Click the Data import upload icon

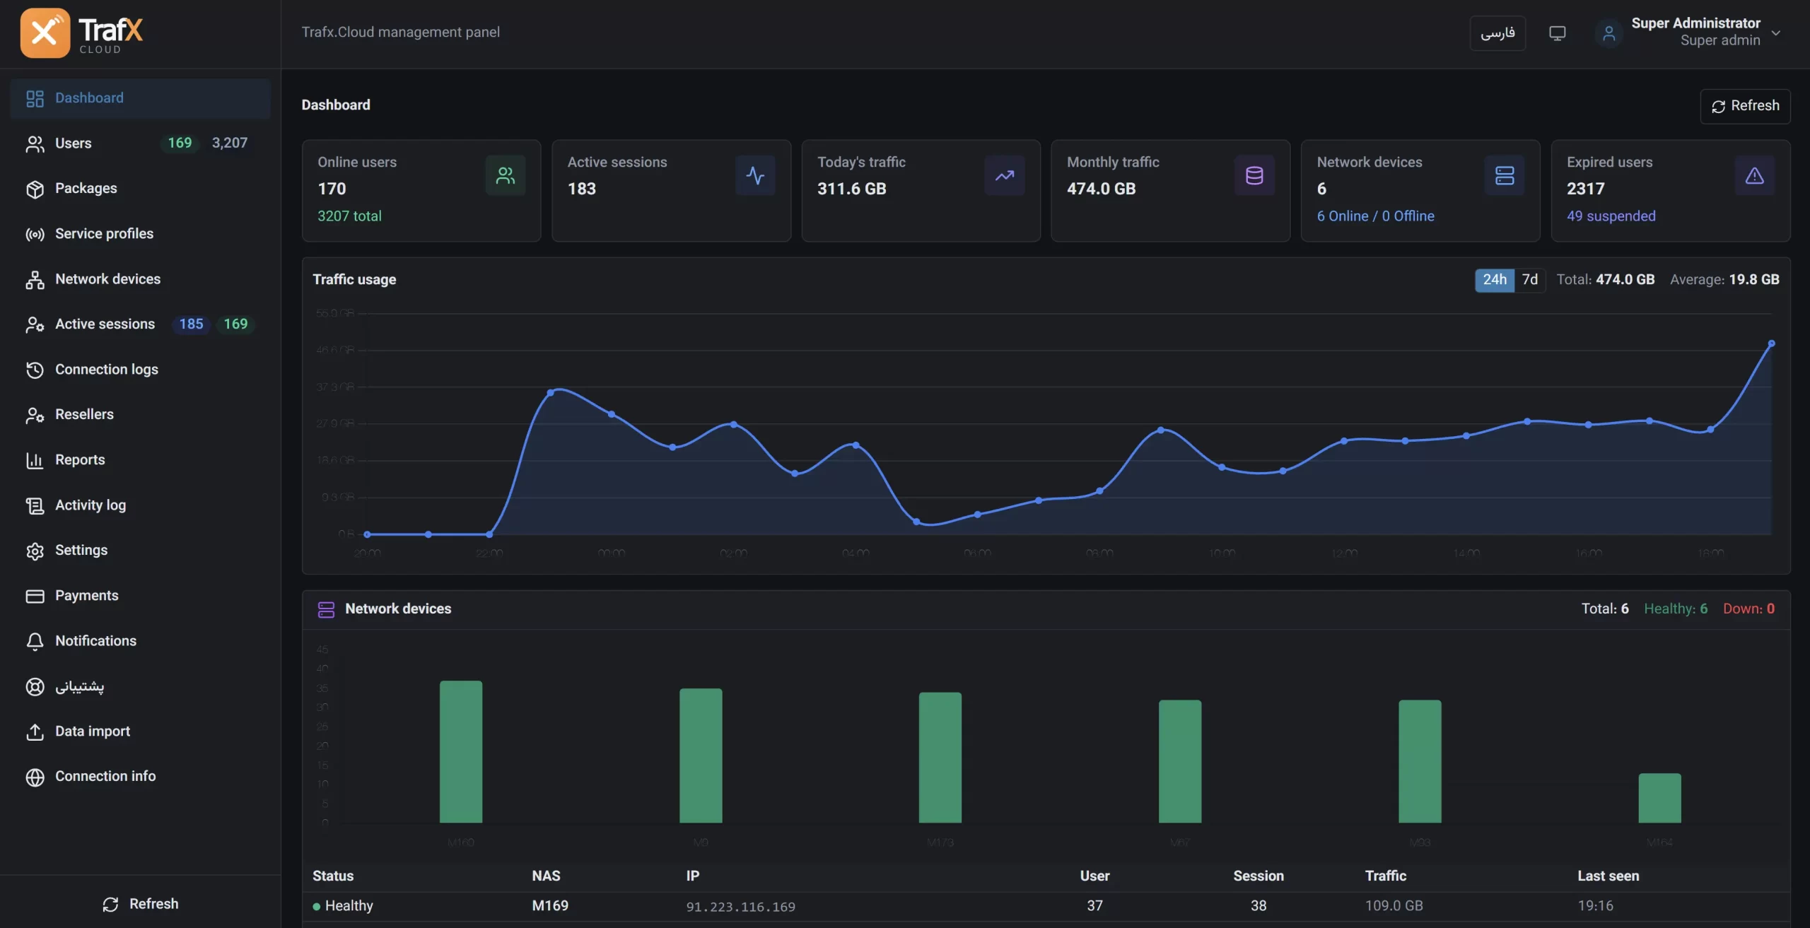tap(35, 732)
